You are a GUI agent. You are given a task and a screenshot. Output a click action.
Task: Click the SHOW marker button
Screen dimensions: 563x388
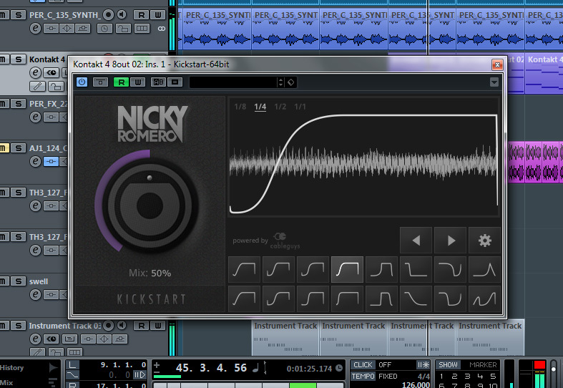pyautogui.click(x=448, y=365)
